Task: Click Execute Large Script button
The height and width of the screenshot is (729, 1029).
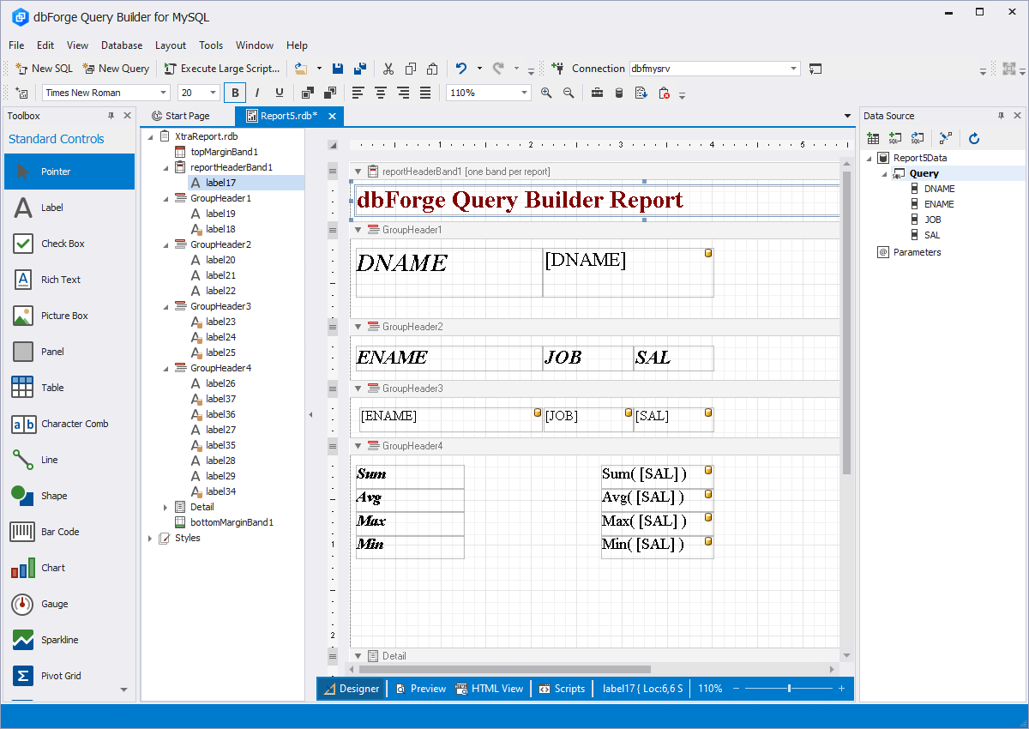Action: (221, 69)
